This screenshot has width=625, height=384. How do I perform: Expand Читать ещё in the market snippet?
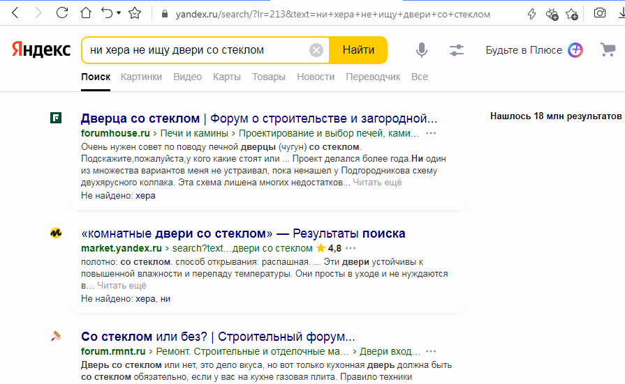point(122,285)
